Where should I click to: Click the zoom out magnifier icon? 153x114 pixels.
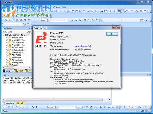pos(76,11)
